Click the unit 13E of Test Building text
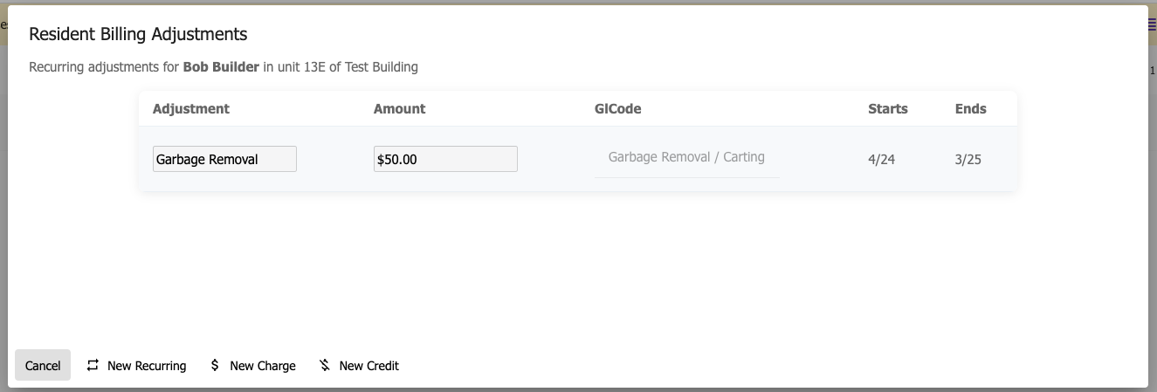The width and height of the screenshot is (1157, 392). tap(360, 67)
